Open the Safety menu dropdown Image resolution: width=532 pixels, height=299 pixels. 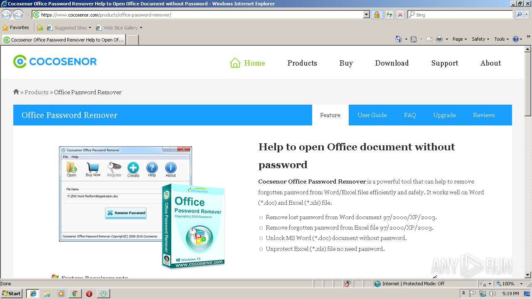click(x=480, y=39)
